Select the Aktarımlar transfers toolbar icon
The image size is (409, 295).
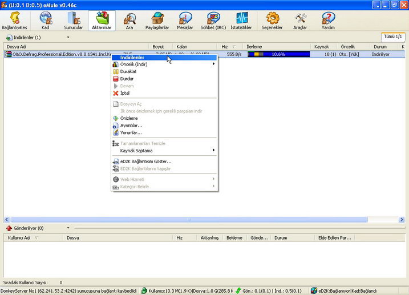pyautogui.click(x=102, y=18)
